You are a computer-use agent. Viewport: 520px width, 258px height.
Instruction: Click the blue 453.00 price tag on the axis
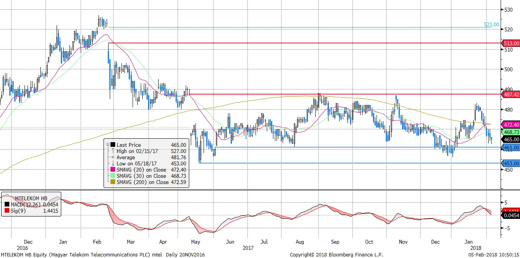[510, 163]
